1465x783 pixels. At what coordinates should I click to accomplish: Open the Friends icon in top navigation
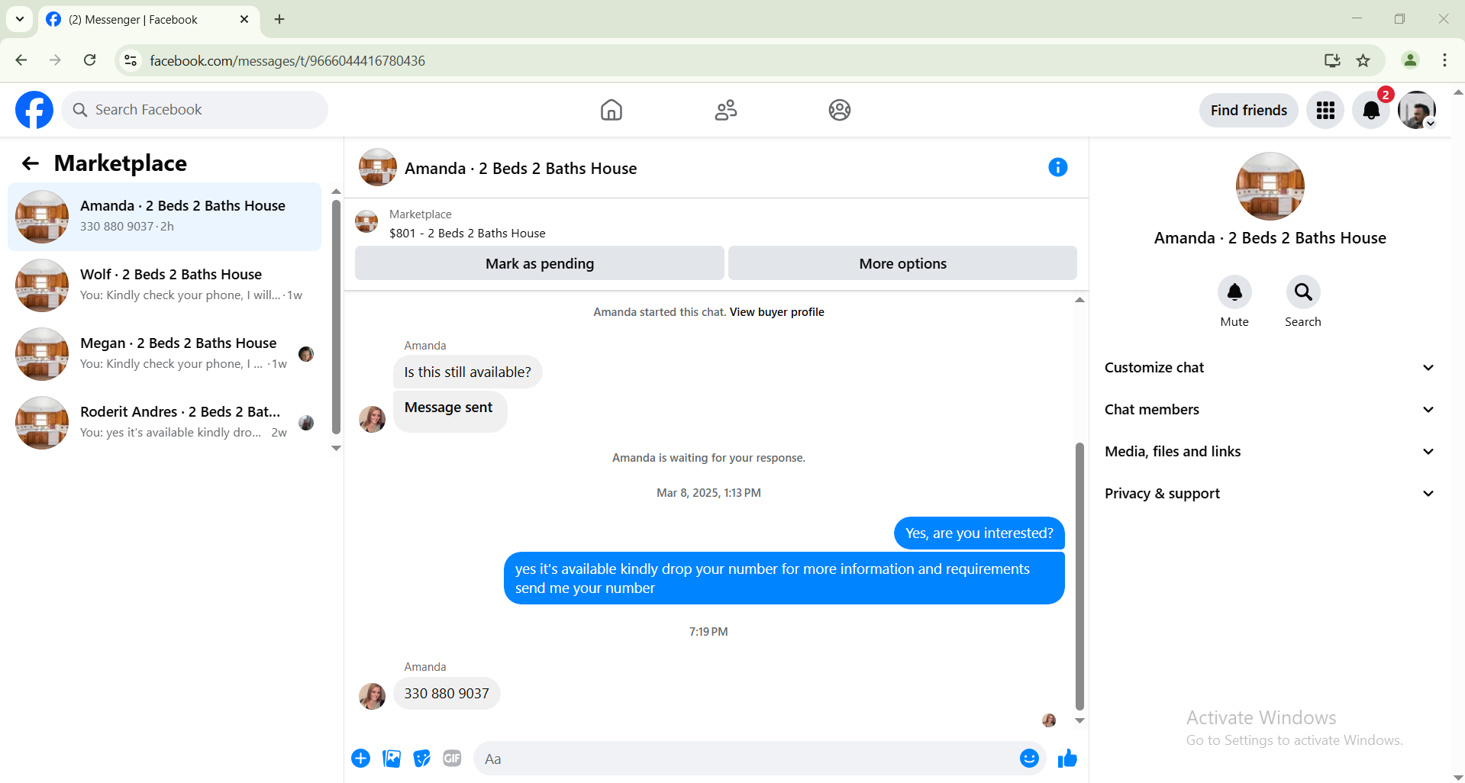click(x=726, y=110)
